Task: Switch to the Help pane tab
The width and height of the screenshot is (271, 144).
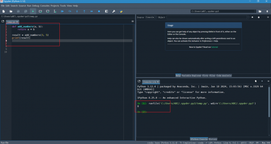Action: (x=178, y=76)
